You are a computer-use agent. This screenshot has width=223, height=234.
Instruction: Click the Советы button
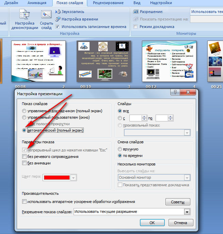click(178, 202)
